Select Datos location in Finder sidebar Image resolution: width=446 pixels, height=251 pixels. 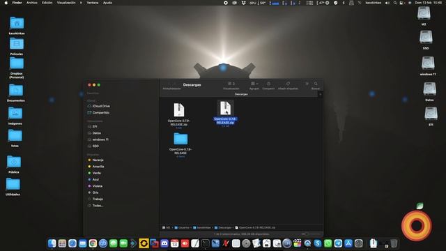tap(94, 133)
